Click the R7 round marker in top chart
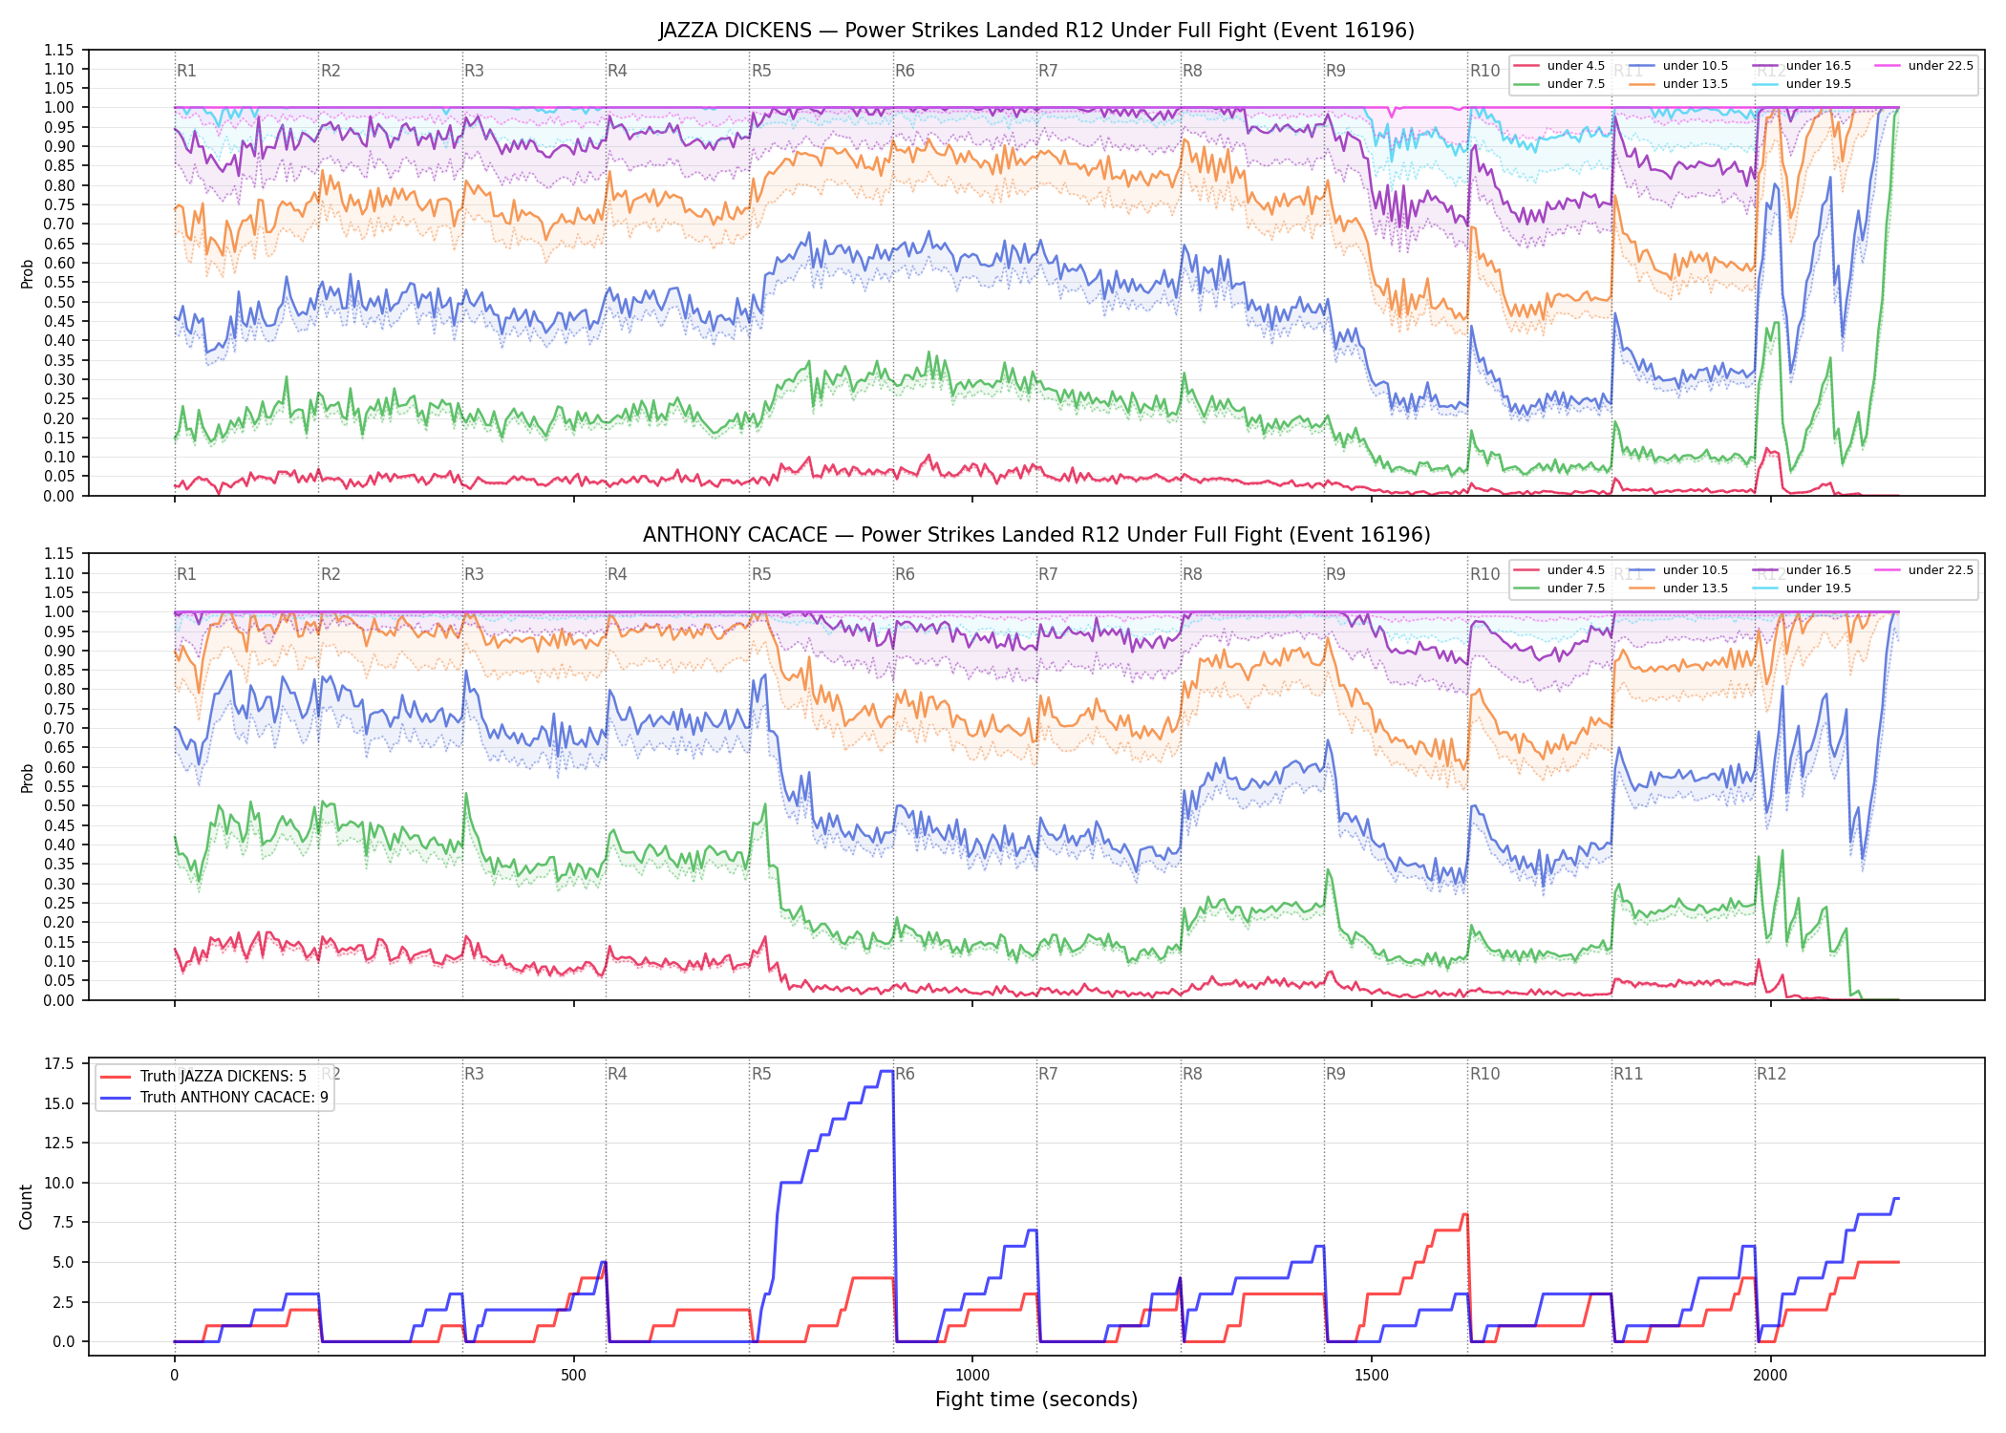 point(1048,71)
